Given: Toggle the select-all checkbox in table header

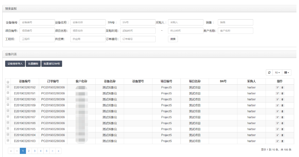Looking at the screenshot, I should pos(8,82).
